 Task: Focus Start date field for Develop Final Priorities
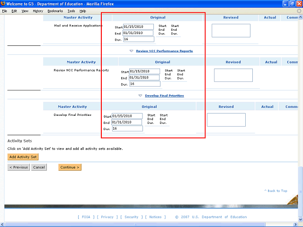click(127, 116)
